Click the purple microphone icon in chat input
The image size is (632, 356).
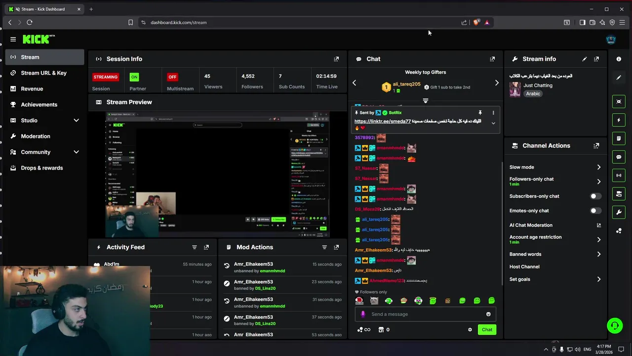point(363,314)
